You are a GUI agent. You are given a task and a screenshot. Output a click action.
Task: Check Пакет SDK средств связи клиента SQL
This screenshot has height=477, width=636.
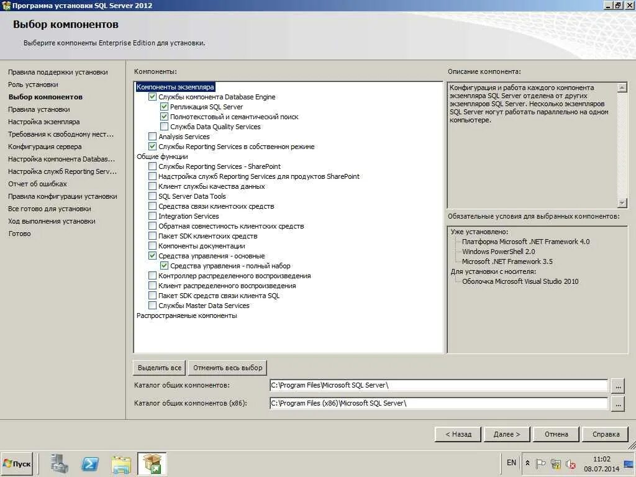coord(153,296)
